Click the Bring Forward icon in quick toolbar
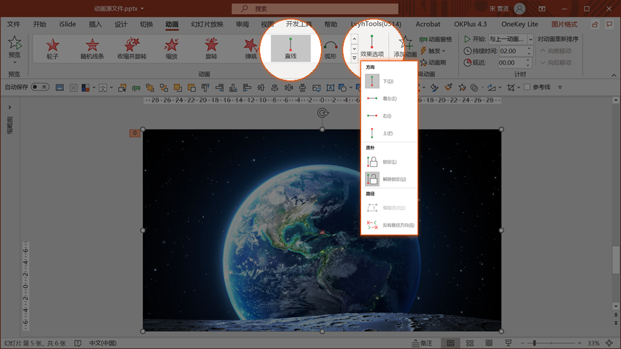The image size is (621, 349). (x=178, y=88)
